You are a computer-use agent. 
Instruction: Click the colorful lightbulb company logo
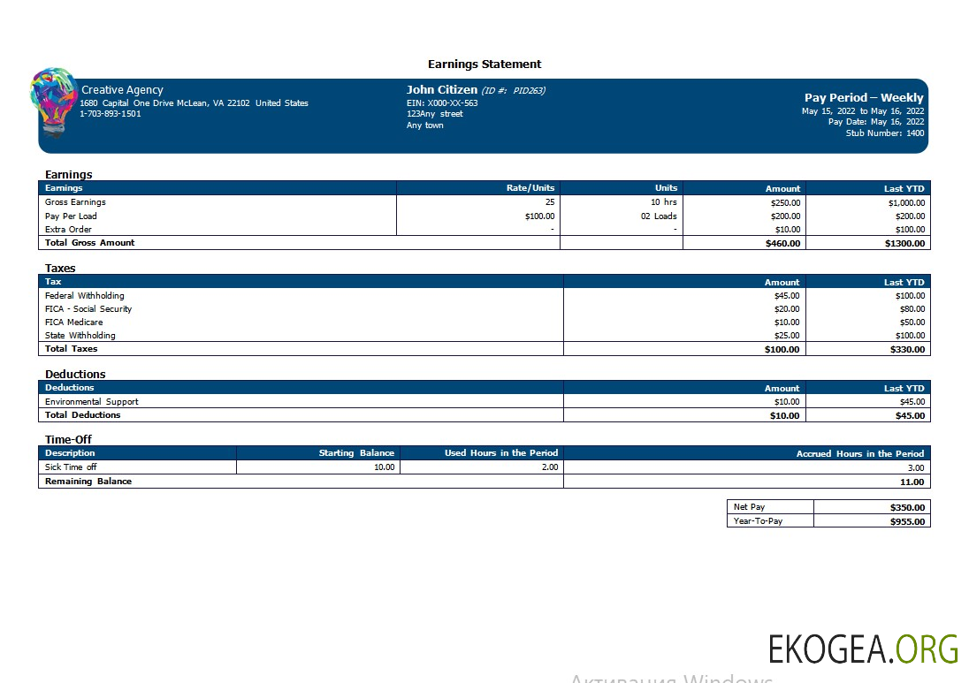point(54,101)
